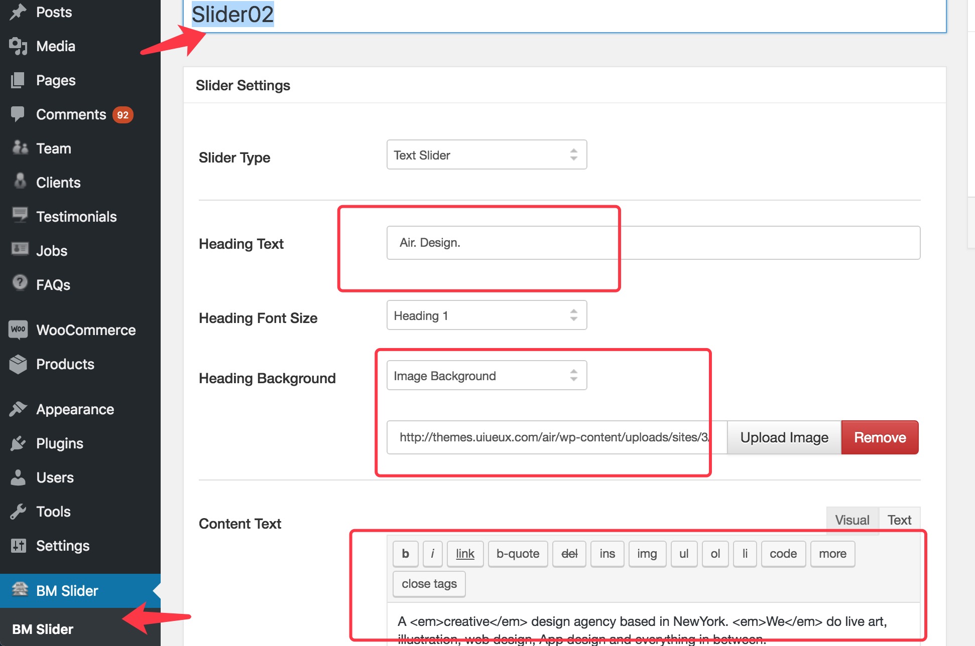Open WooCommerce via Woo icon

click(18, 330)
